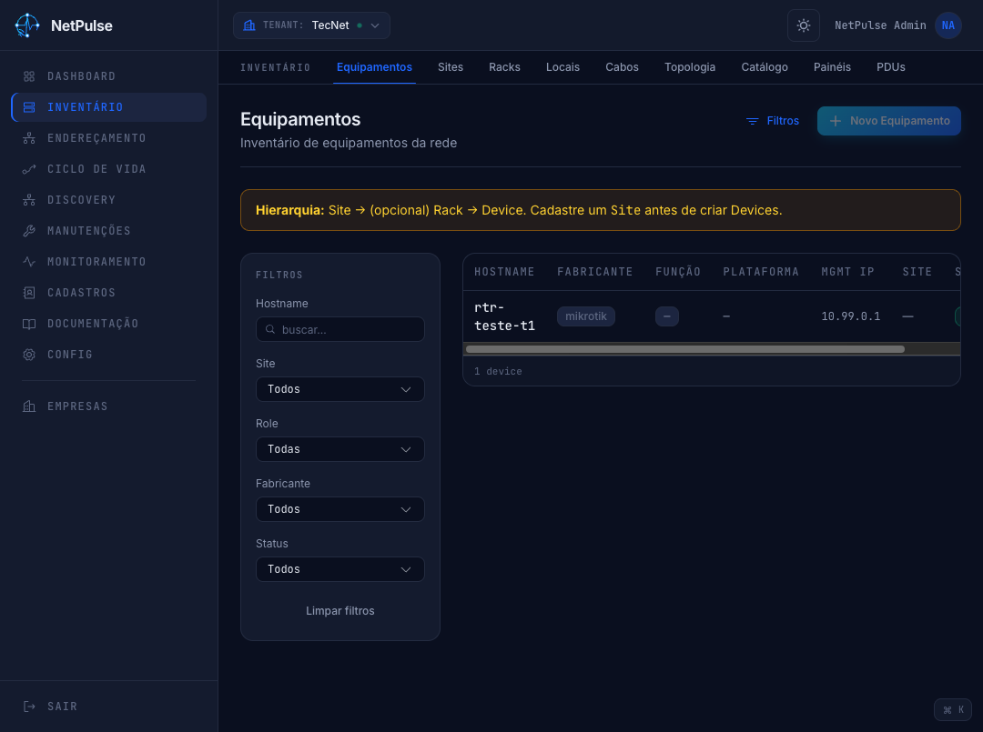Screen dimensions: 983x732
Task: Click Sair to log out
Action: (x=109, y=707)
